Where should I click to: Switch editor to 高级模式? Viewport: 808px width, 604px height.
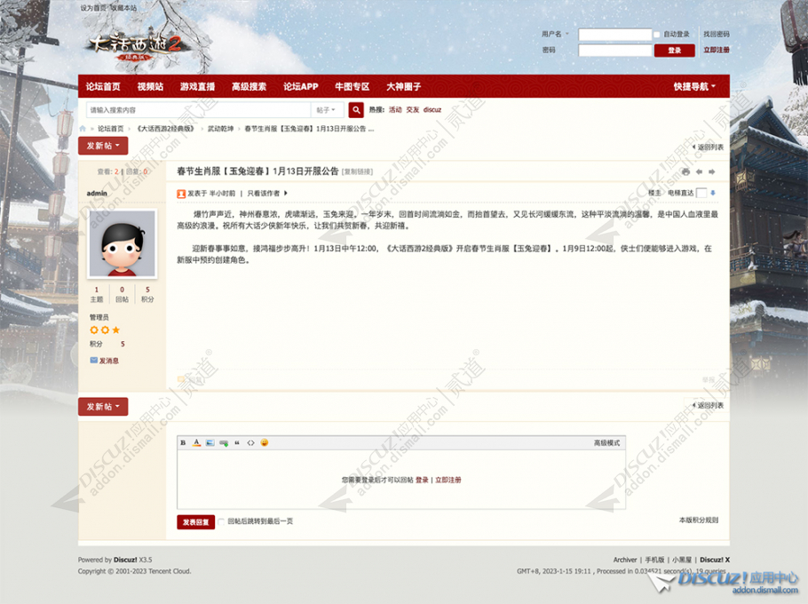(606, 442)
